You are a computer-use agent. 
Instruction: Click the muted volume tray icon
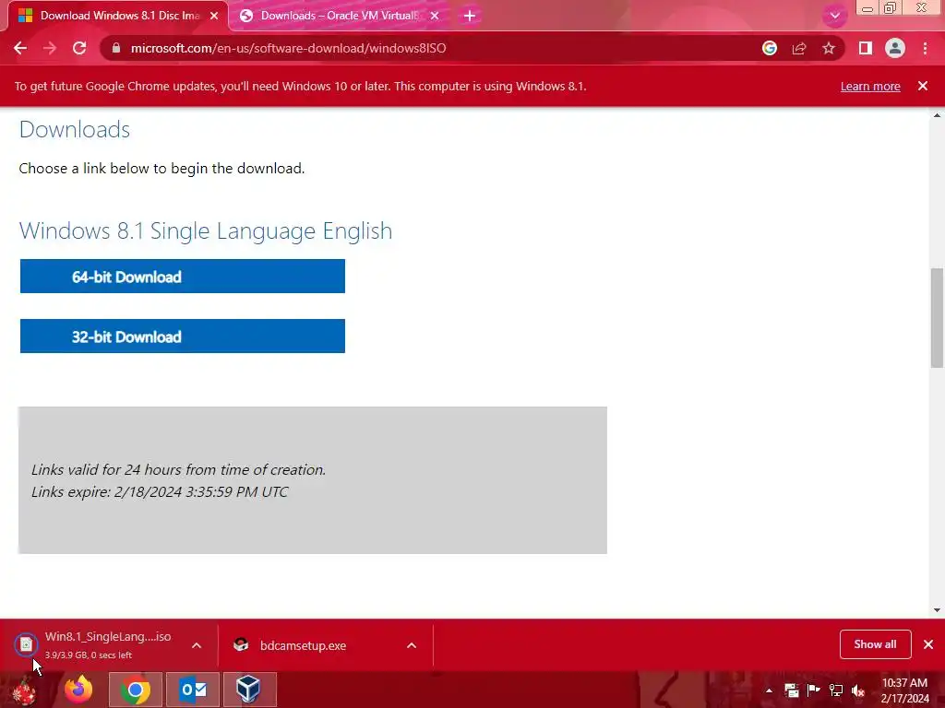pyautogui.click(x=857, y=690)
